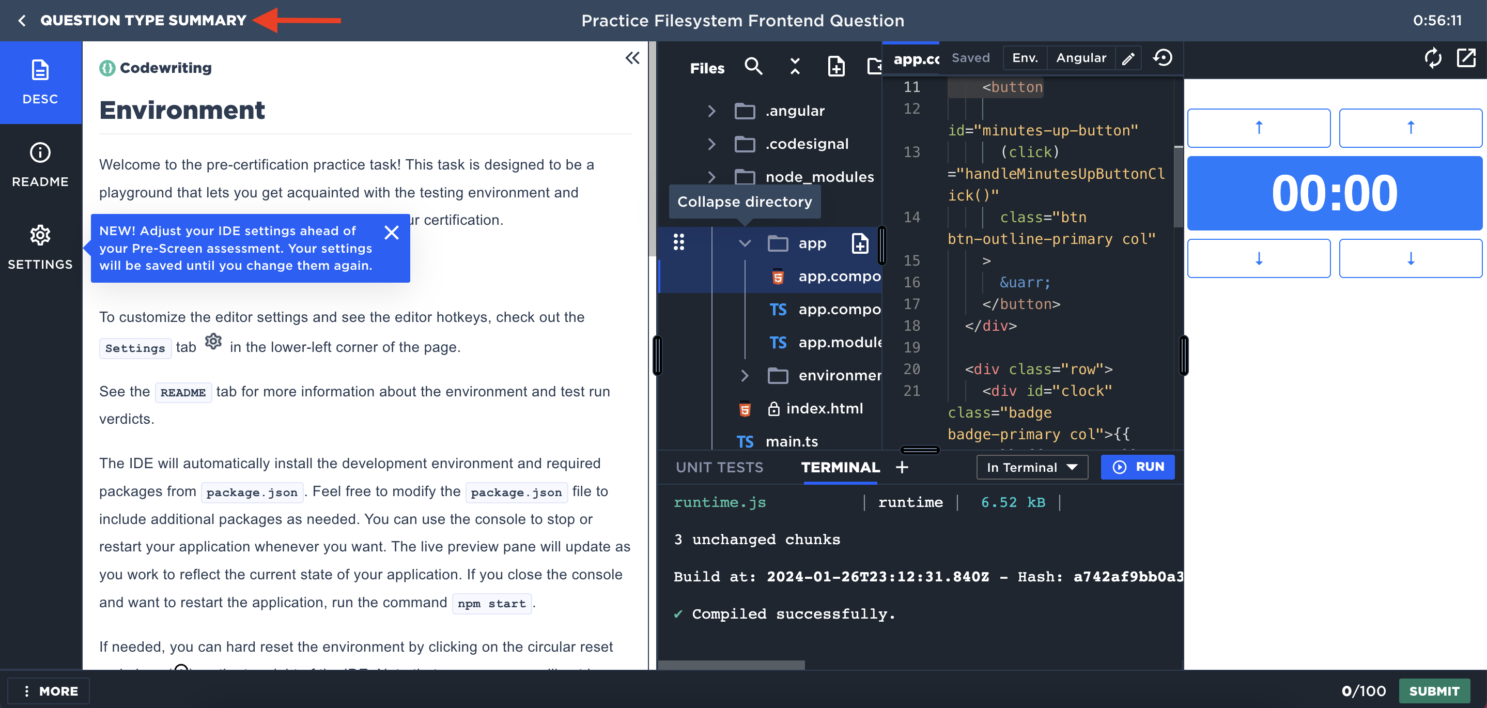
Task: Switch to the UNIT TESTS tab
Action: (x=719, y=467)
